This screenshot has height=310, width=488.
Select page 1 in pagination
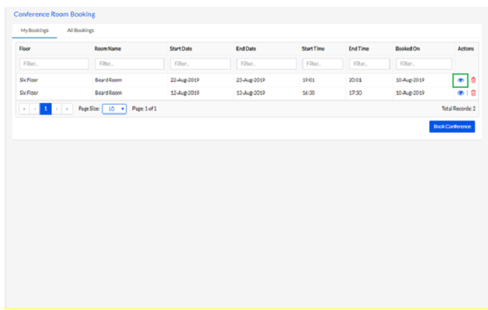[45, 109]
